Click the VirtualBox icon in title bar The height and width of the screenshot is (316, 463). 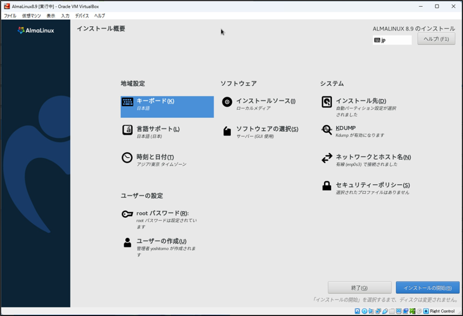click(x=7, y=6)
